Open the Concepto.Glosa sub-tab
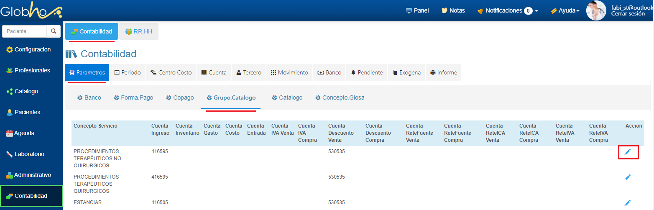The image size is (654, 210). tap(339, 97)
